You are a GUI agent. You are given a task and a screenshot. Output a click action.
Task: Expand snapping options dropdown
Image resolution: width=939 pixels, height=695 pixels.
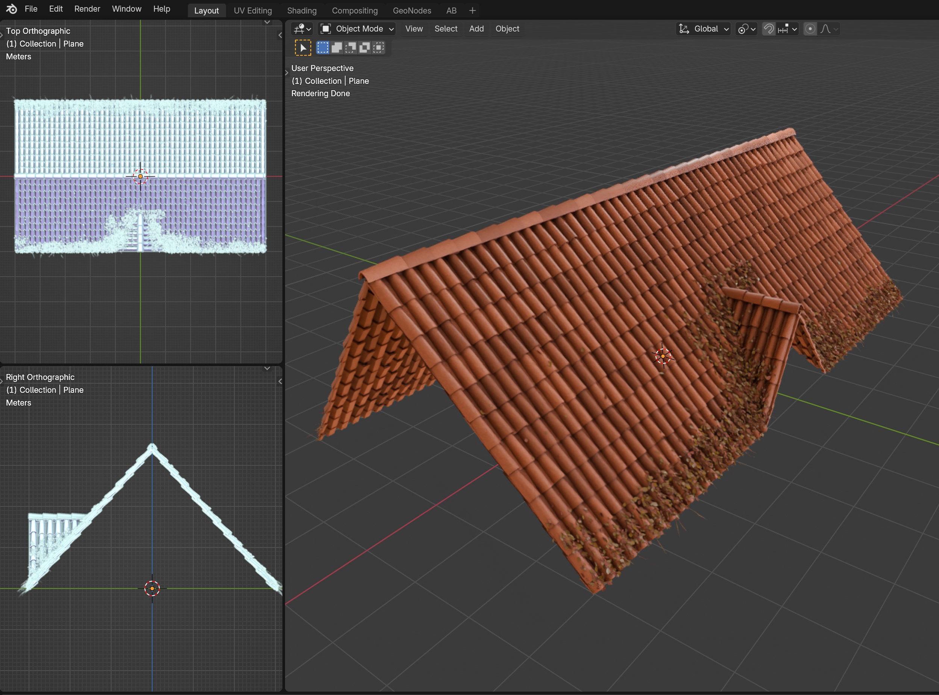[x=787, y=29]
